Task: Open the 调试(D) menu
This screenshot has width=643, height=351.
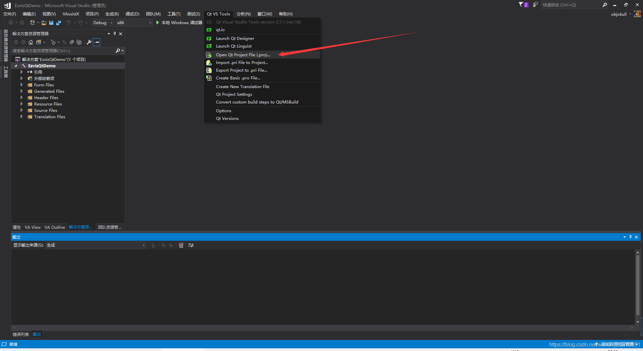Action: [132, 14]
